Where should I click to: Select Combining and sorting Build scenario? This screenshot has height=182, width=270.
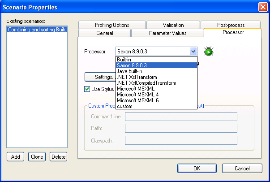pyautogui.click(x=37, y=29)
